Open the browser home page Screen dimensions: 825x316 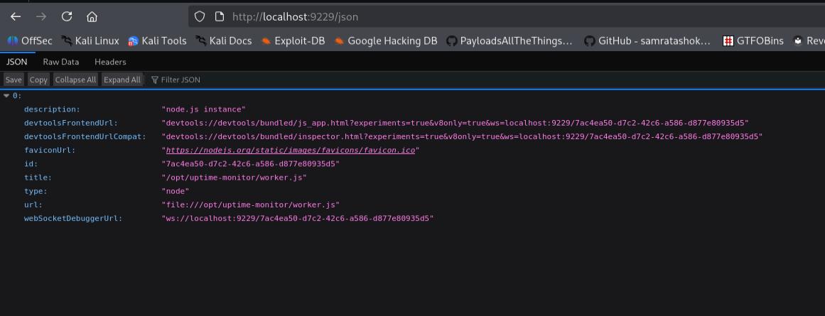(x=92, y=17)
